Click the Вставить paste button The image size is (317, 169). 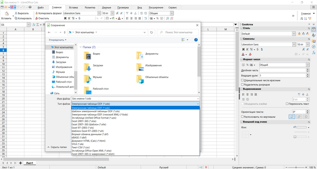click(6, 16)
